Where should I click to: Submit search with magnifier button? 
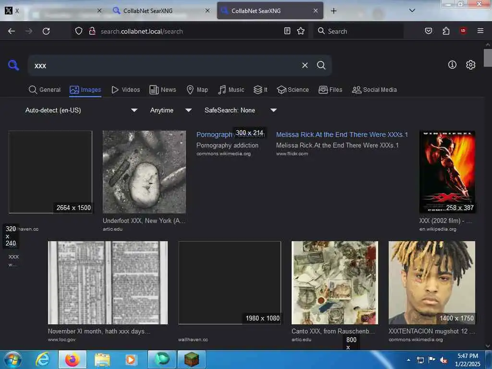(x=321, y=65)
